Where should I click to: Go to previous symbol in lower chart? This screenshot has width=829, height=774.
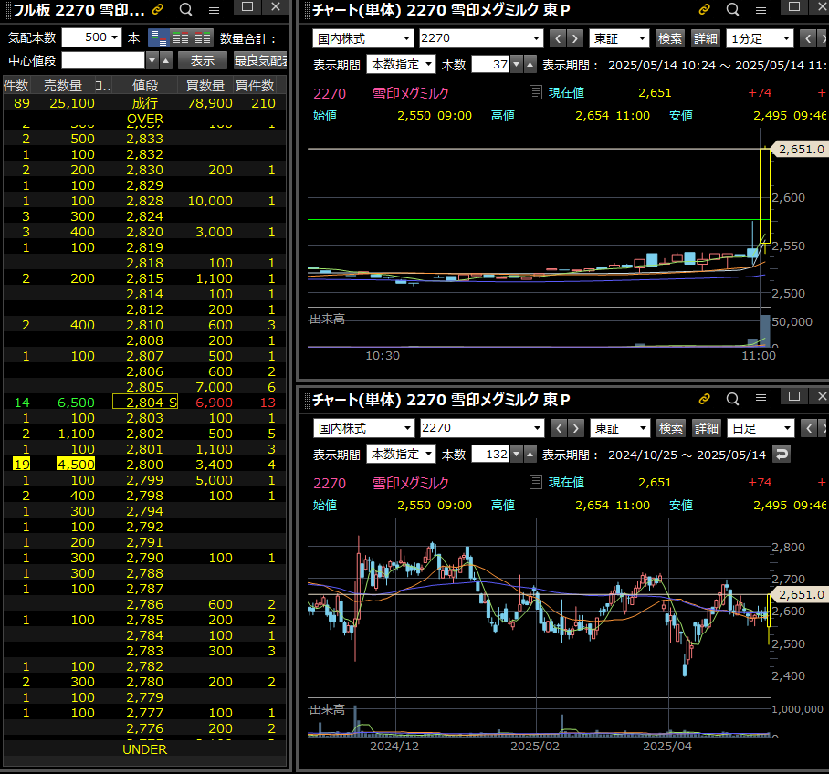[x=559, y=428]
